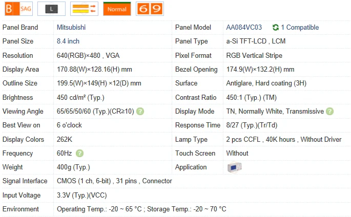Screen dimensions: 351x217
Task: Open the 1 Compatible link
Action: pos(300,28)
